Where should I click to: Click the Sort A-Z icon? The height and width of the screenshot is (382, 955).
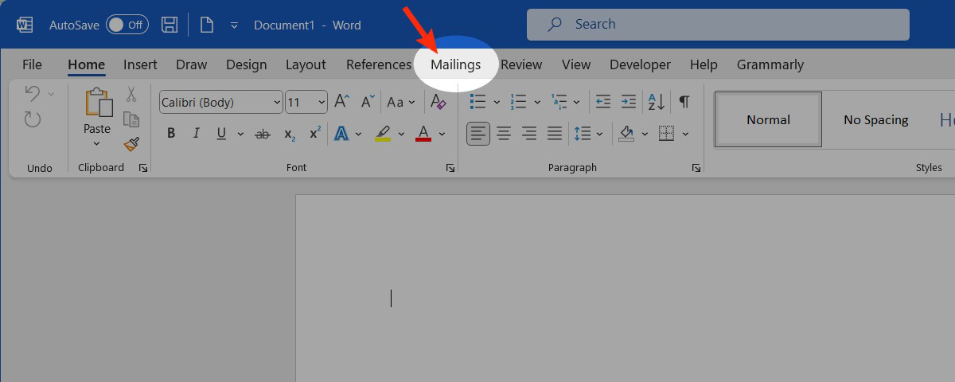pyautogui.click(x=657, y=102)
